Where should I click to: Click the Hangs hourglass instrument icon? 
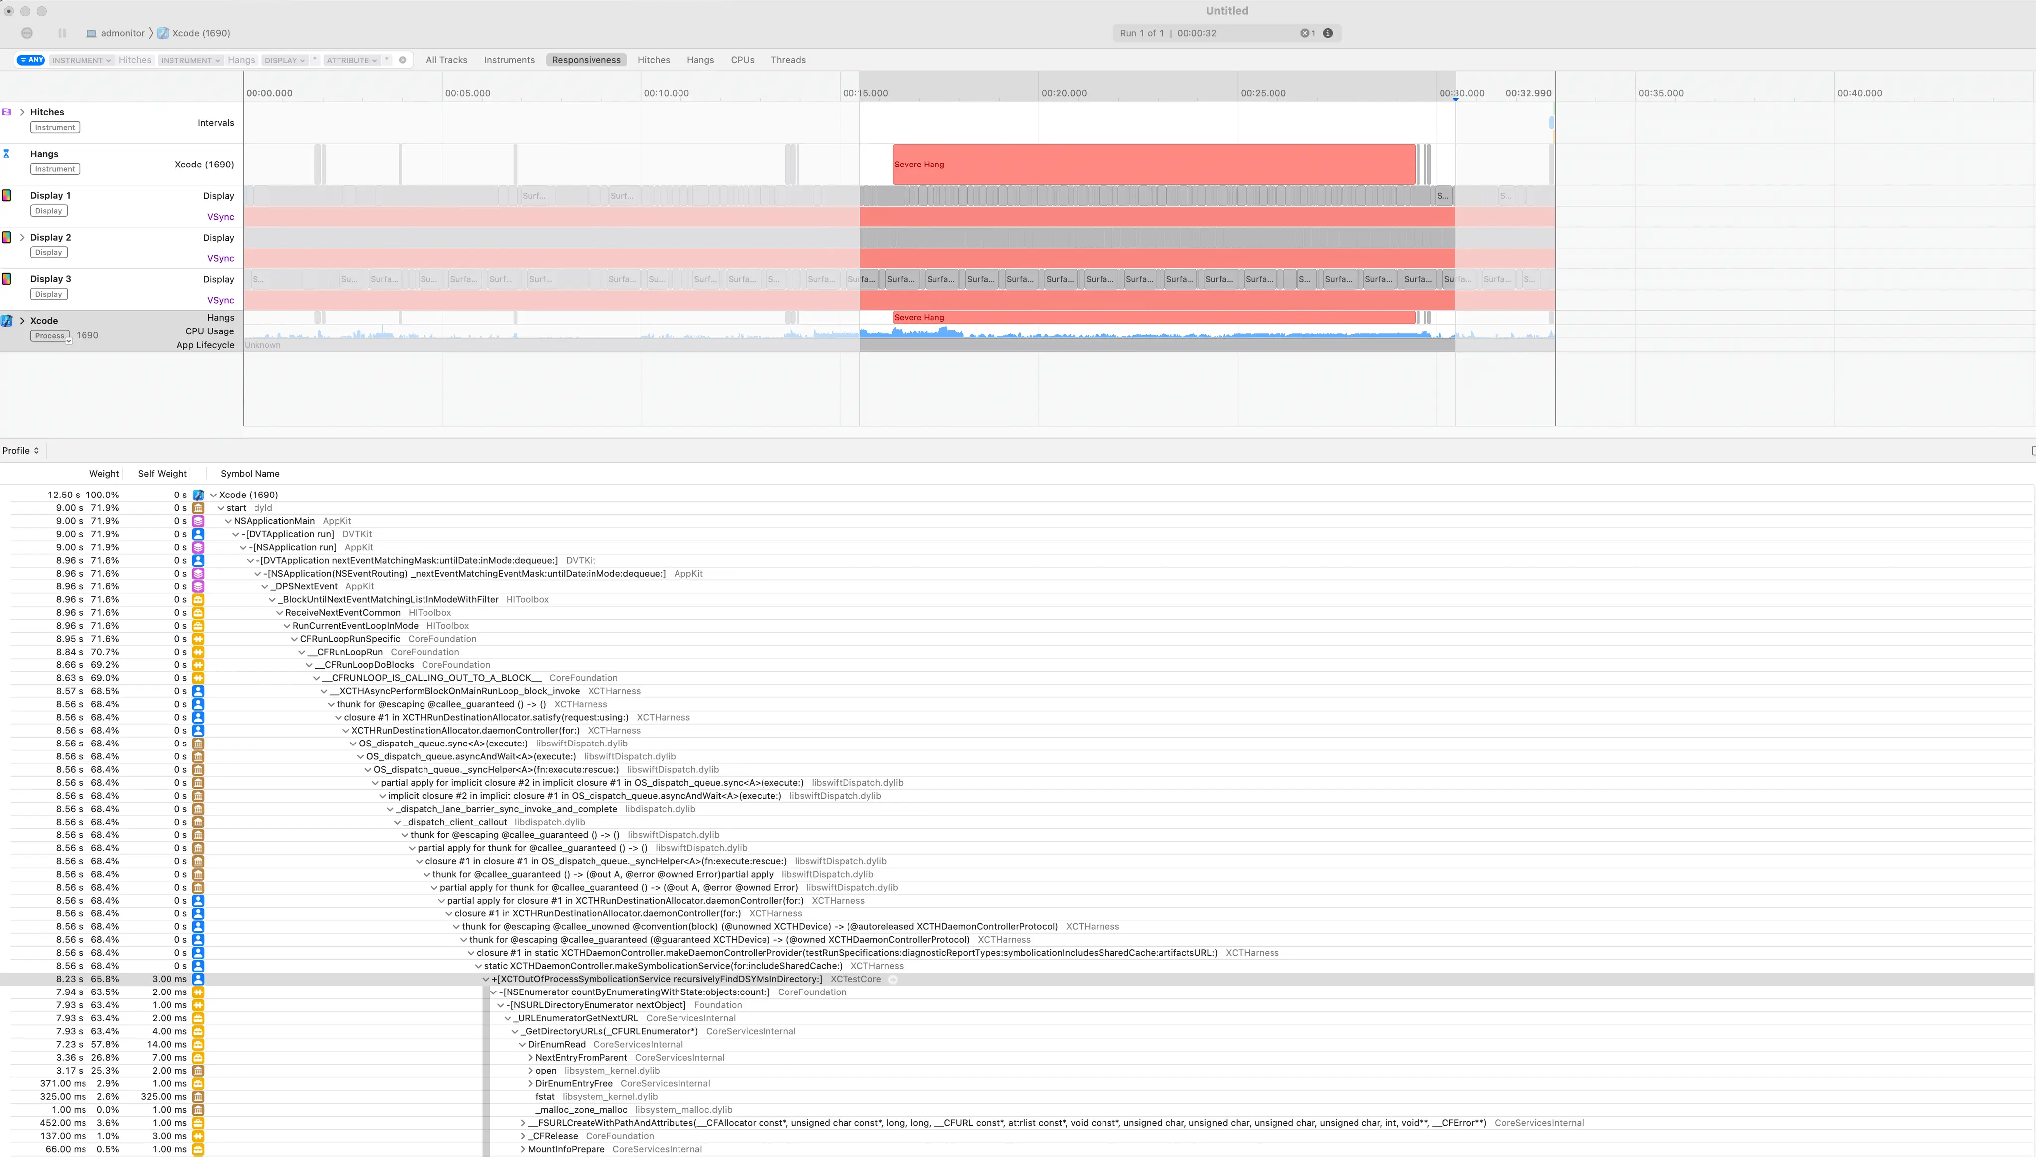click(x=7, y=154)
